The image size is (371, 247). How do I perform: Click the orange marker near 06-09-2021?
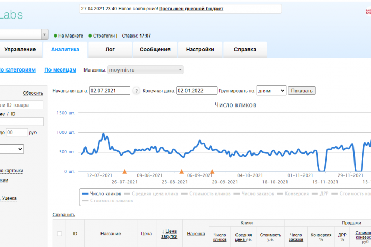[x=212, y=171]
